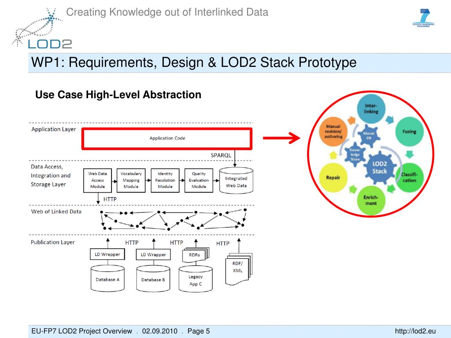
Task: Click the Integrated Web Data cylinder
Action: [236, 180]
